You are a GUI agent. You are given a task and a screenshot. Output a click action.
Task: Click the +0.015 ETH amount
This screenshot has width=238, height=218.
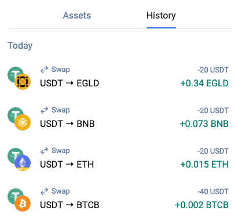tap(204, 165)
